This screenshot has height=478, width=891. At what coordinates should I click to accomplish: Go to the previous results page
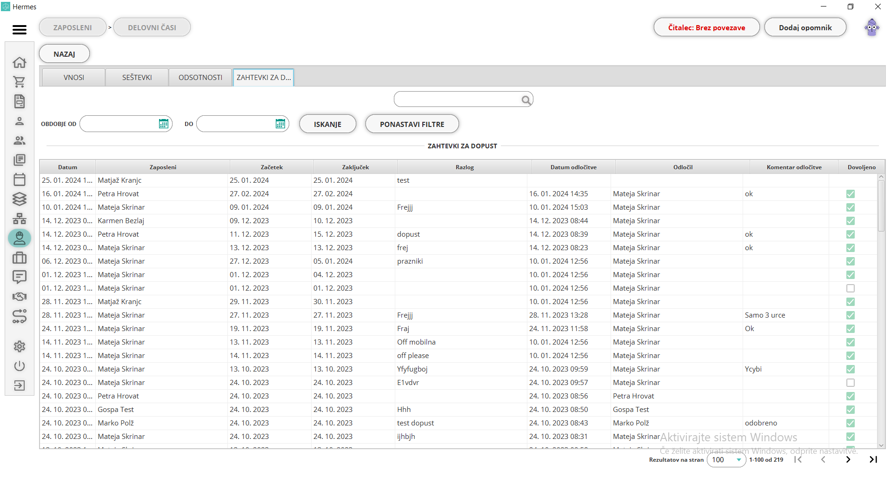tap(823, 459)
